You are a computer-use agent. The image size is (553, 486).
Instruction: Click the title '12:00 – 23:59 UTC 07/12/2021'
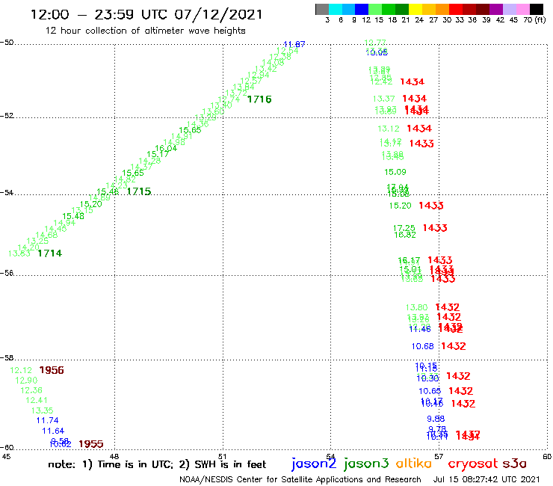(146, 14)
